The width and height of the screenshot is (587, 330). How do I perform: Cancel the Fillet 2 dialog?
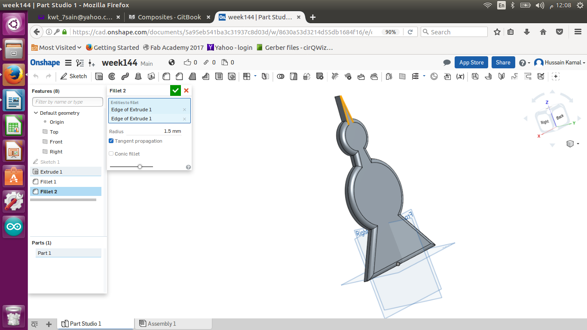pos(186,91)
